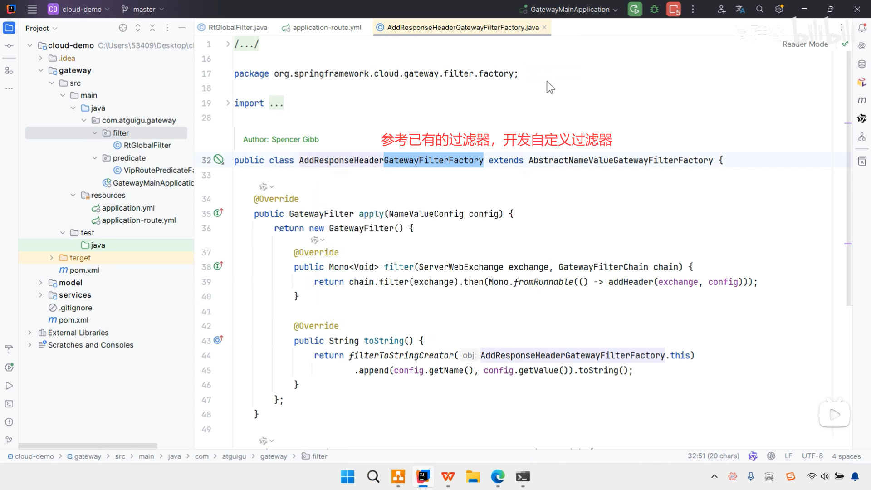Open the Maven tool window
This screenshot has height=490, width=871.
click(x=862, y=100)
